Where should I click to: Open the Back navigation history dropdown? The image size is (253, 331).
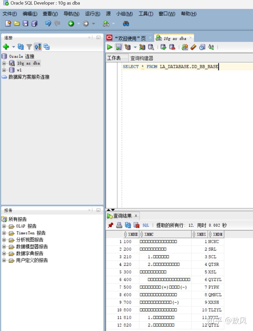click(79, 24)
